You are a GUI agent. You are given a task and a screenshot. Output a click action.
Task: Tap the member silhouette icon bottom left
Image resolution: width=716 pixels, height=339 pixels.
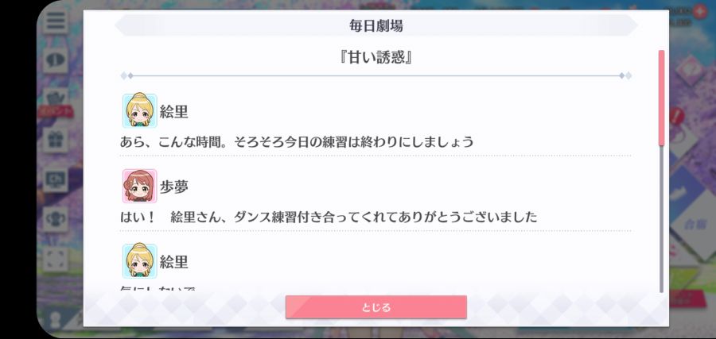pyautogui.click(x=56, y=319)
